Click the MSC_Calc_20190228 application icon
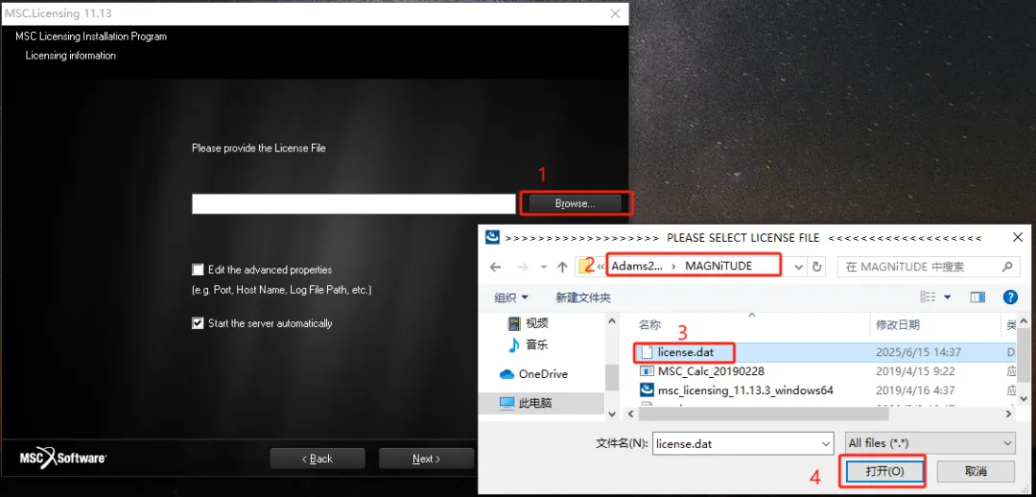 [647, 371]
